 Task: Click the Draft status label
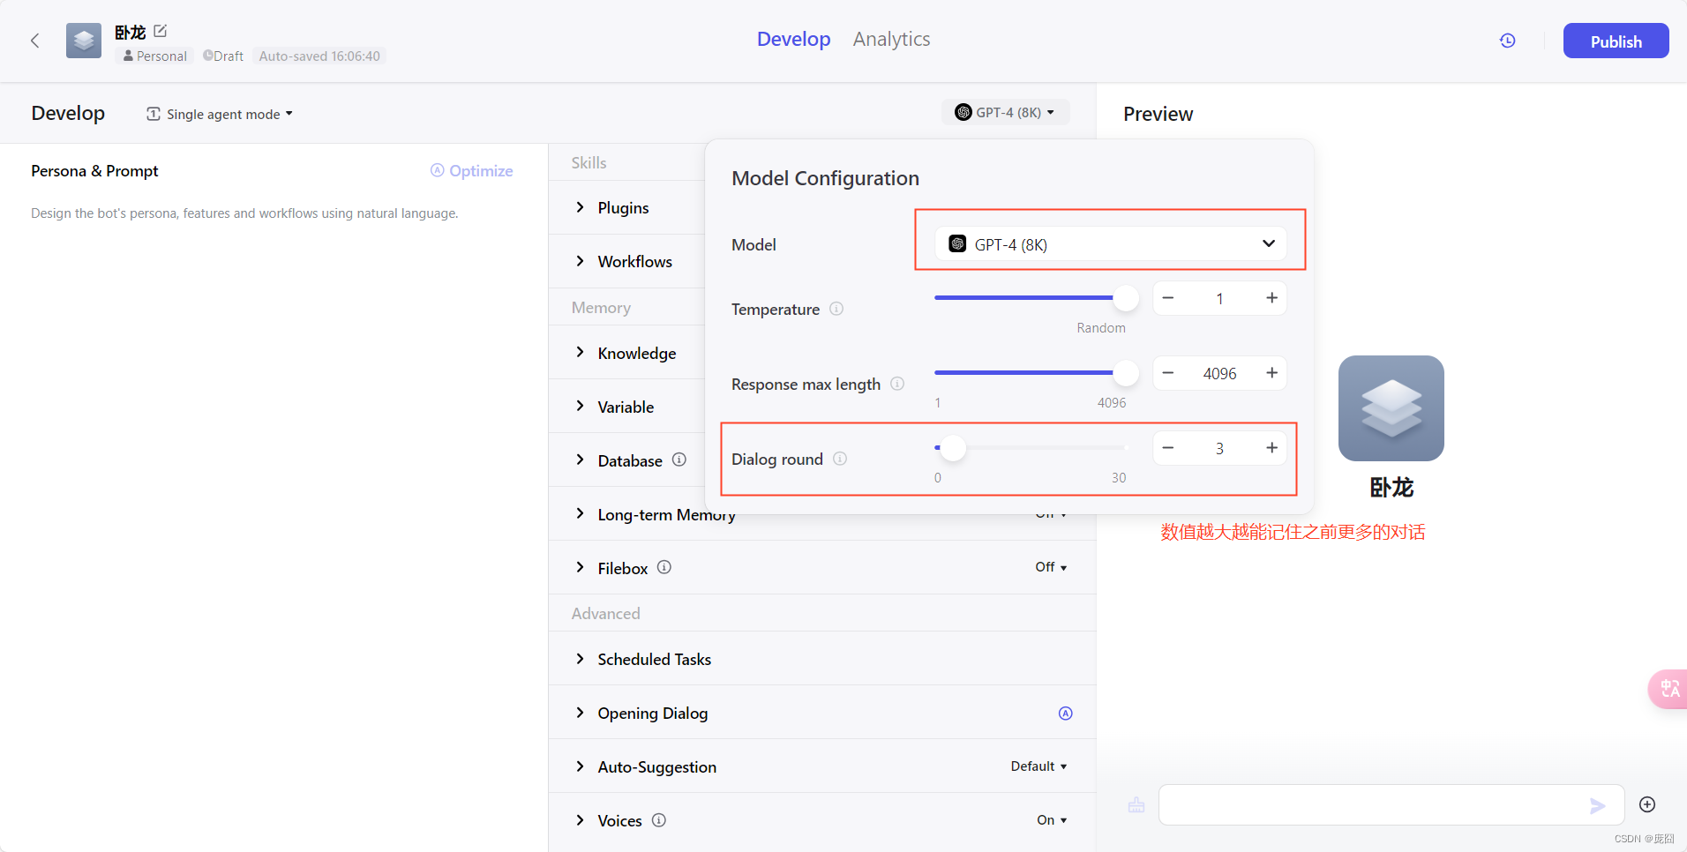click(223, 56)
